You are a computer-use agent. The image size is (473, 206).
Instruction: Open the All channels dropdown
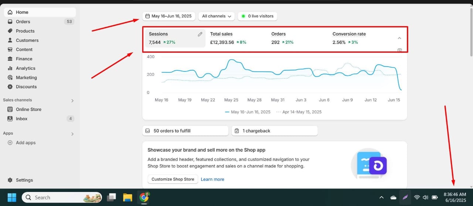tap(217, 16)
